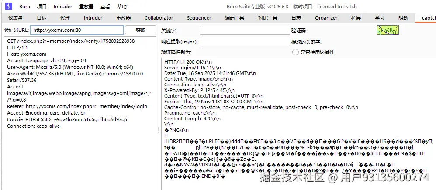The height and width of the screenshot is (190, 436).
Task: Click the Host: yxcms.com line
Action: pos(27,54)
